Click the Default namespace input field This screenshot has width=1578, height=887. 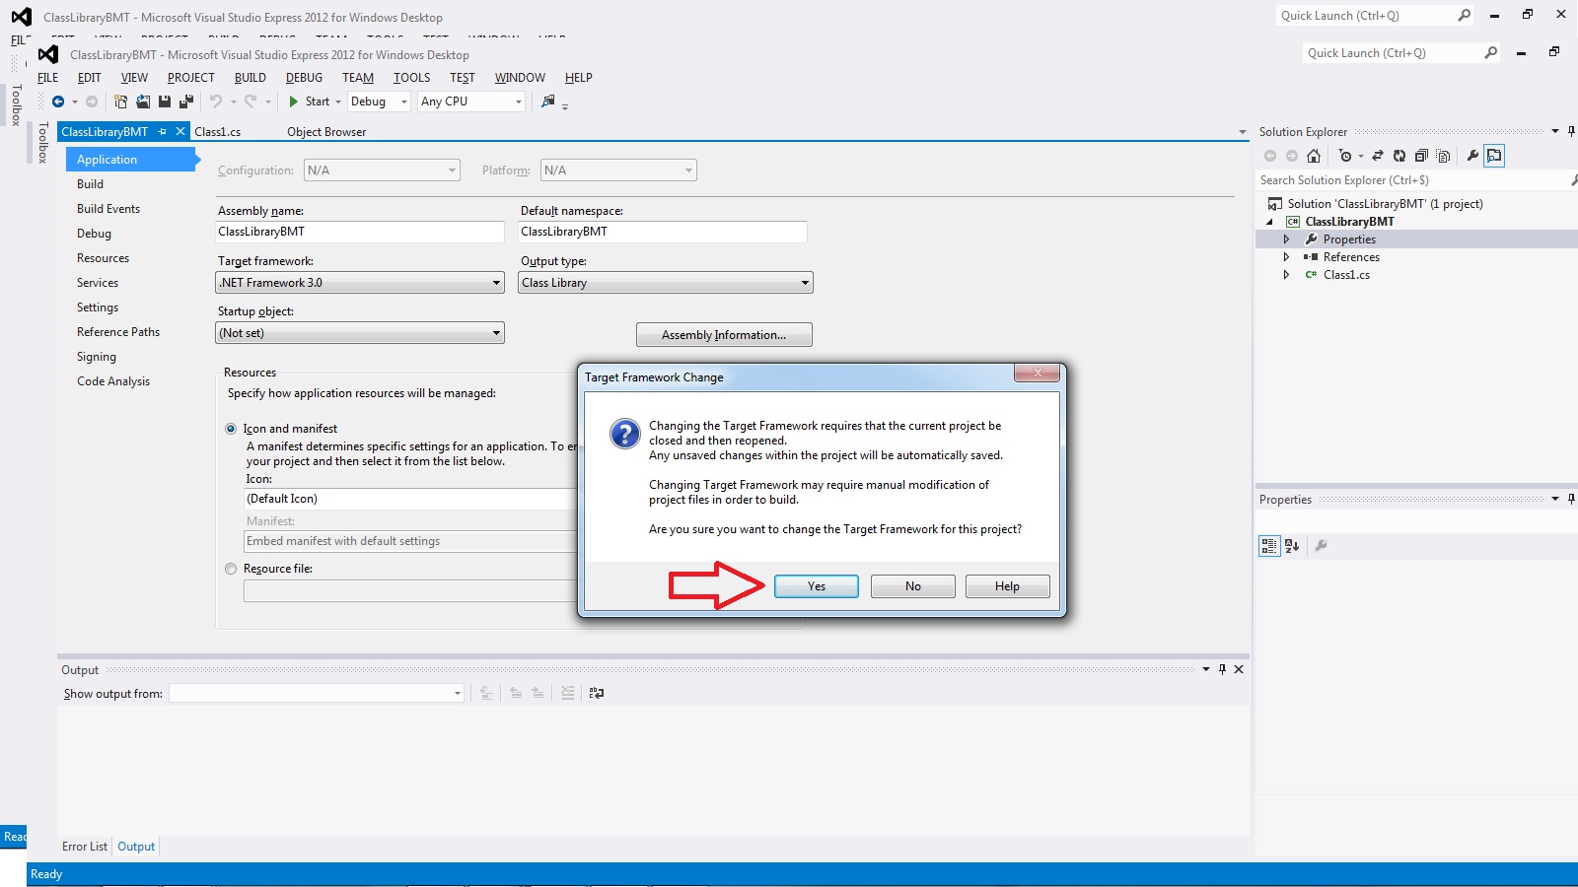tap(663, 232)
